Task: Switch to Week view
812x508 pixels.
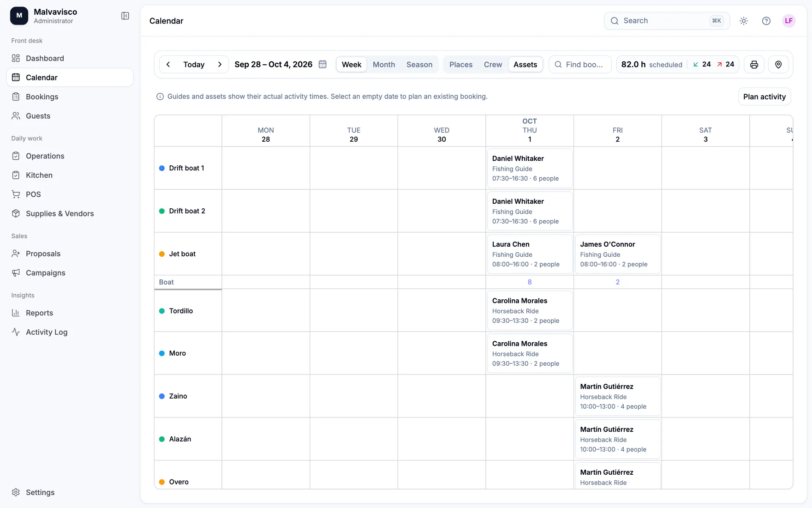Action: pos(352,65)
